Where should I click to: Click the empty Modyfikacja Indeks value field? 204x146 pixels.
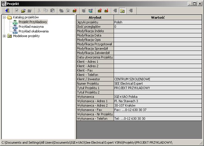coord(158,31)
